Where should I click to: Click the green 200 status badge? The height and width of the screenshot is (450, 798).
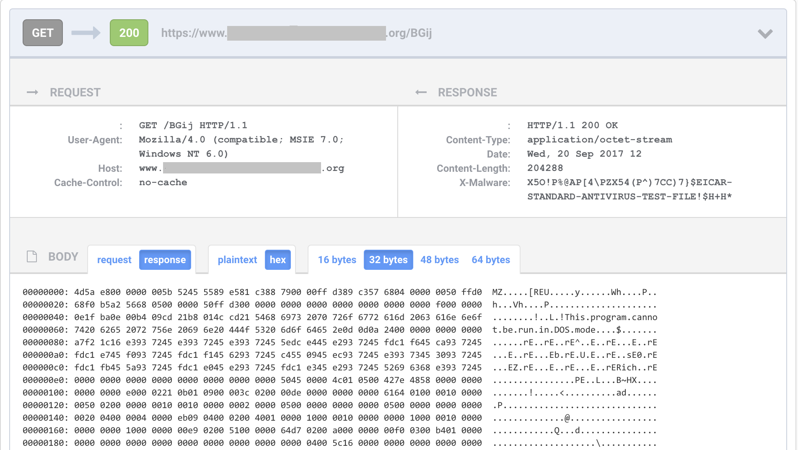[129, 32]
